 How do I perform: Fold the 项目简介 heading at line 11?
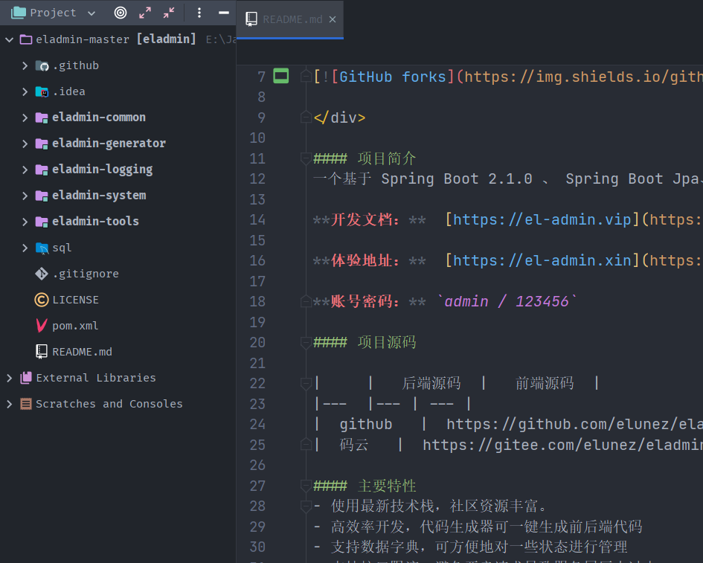point(306,158)
